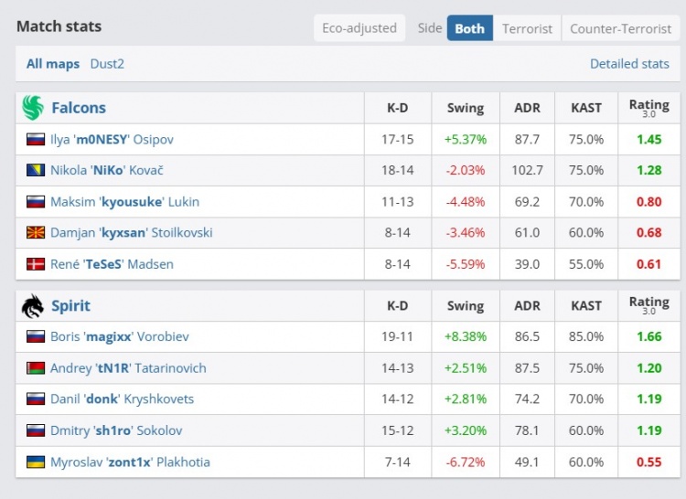Click the Spirit Rating 3.0 column header
686x499 pixels.
[x=648, y=305]
